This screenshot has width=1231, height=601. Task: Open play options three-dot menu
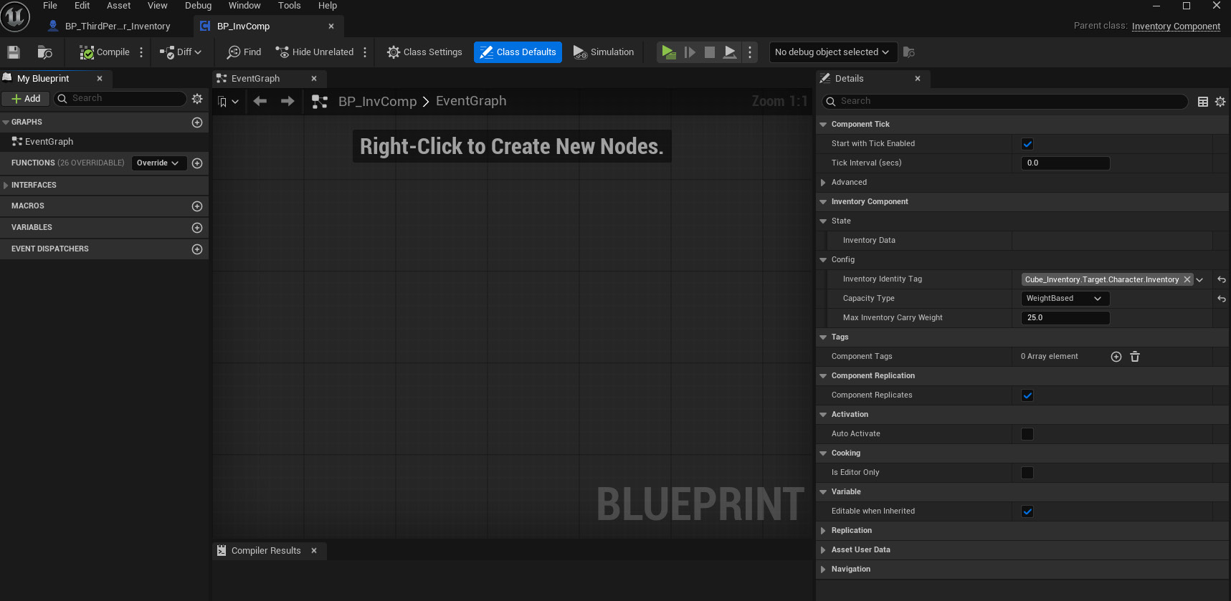coord(750,52)
